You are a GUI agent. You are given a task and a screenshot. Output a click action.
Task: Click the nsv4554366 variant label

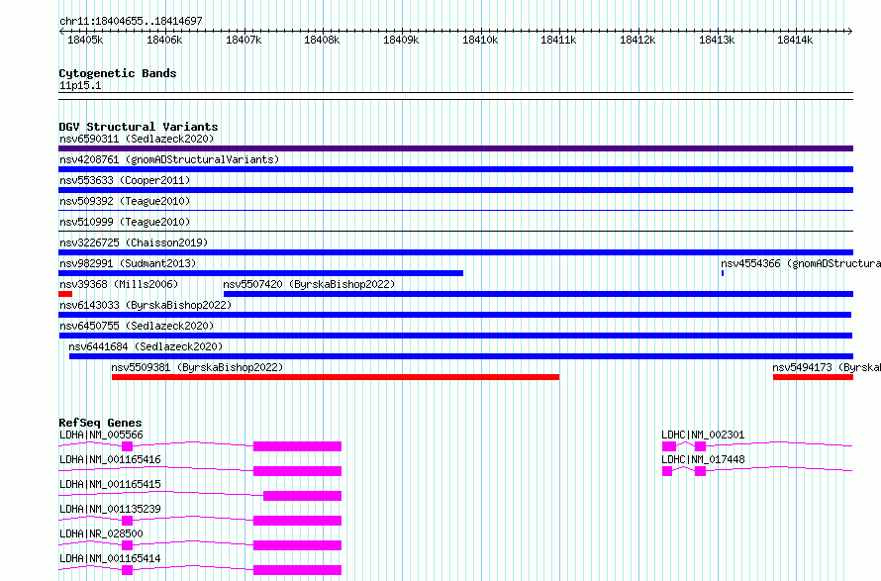801,263
